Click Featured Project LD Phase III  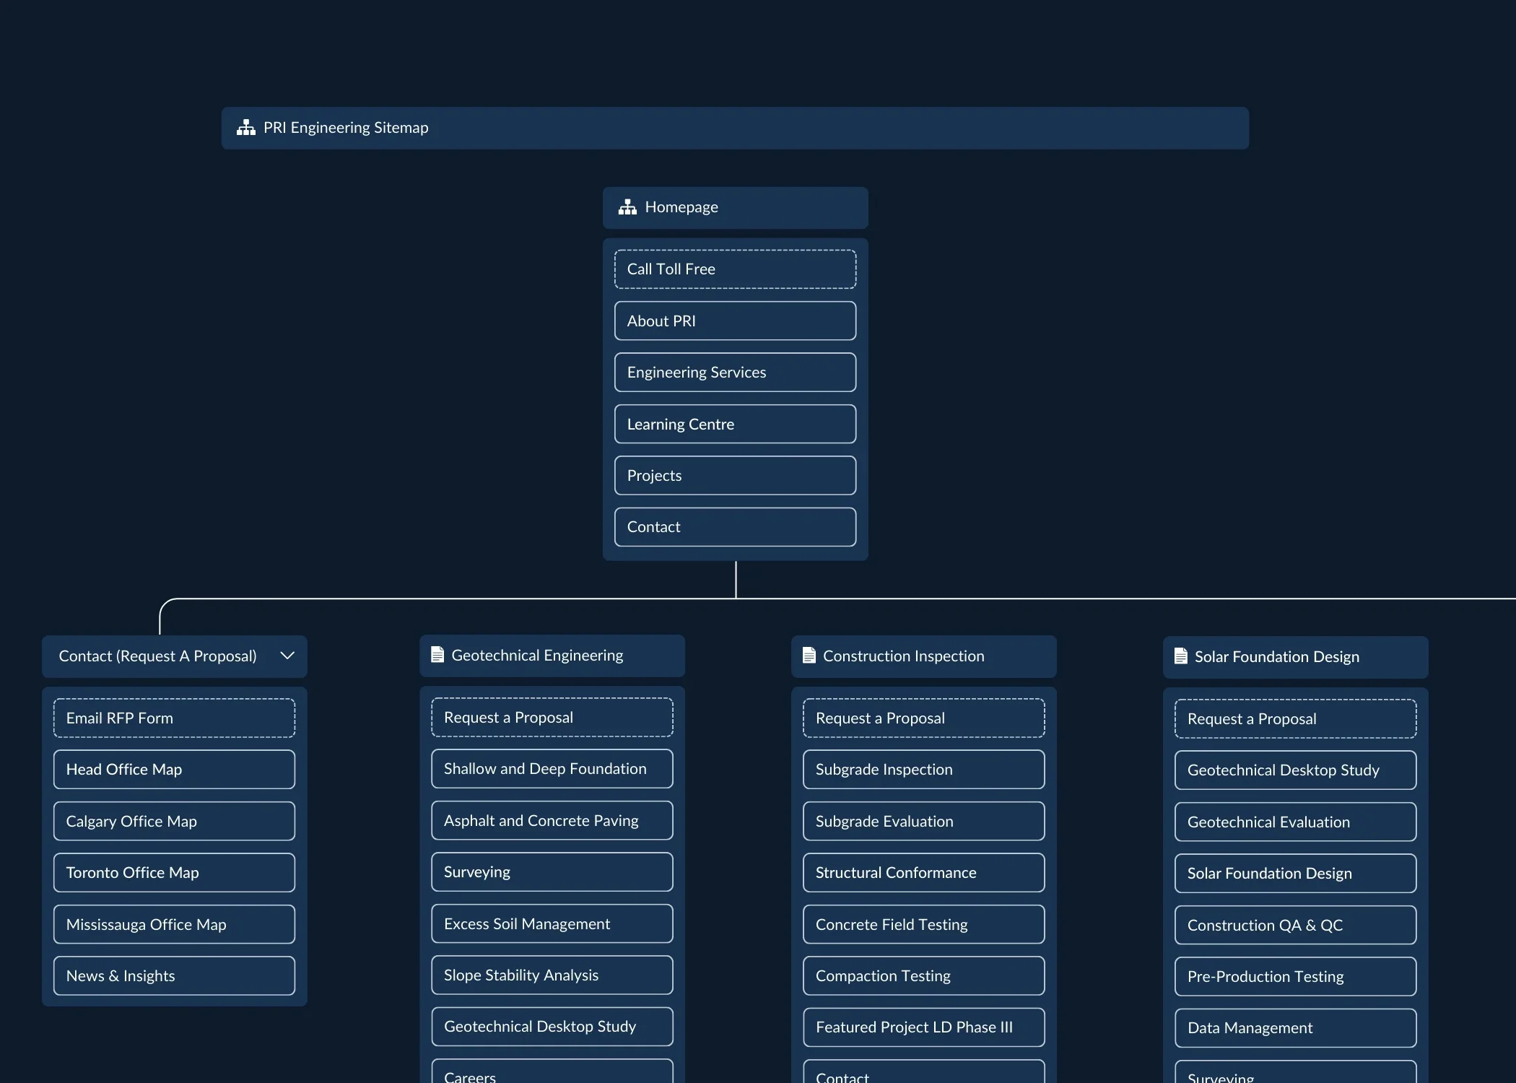[x=923, y=1027]
